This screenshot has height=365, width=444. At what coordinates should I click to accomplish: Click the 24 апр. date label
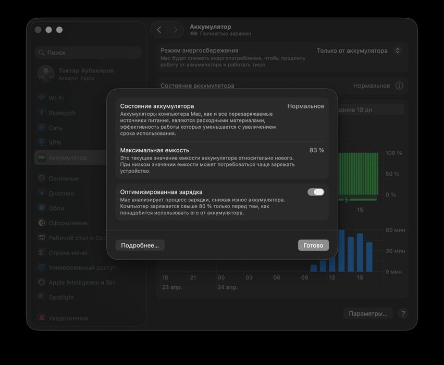click(227, 287)
